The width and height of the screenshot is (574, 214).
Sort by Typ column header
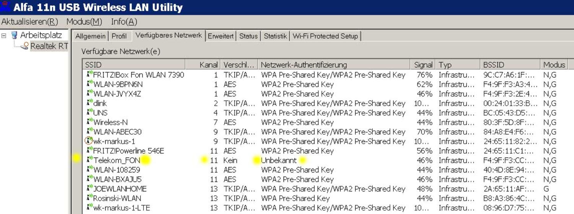pyautogui.click(x=458, y=65)
